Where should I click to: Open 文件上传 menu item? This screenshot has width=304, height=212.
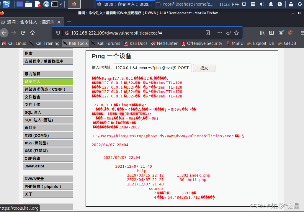pos(48,105)
